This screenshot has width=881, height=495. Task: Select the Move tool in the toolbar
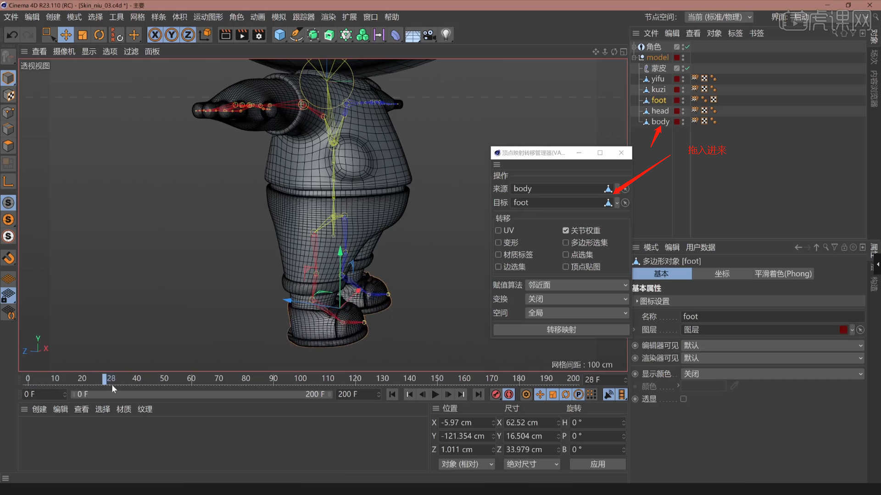(x=66, y=34)
